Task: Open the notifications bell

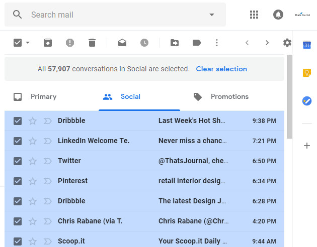Action: point(278,15)
